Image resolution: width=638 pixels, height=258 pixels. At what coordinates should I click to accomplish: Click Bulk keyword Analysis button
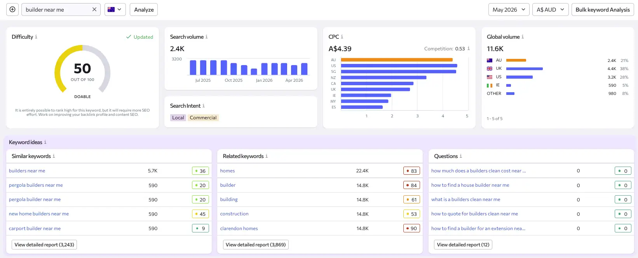603,9
